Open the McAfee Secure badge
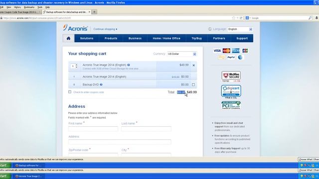This screenshot has width=319, height=179. (x=231, y=77)
